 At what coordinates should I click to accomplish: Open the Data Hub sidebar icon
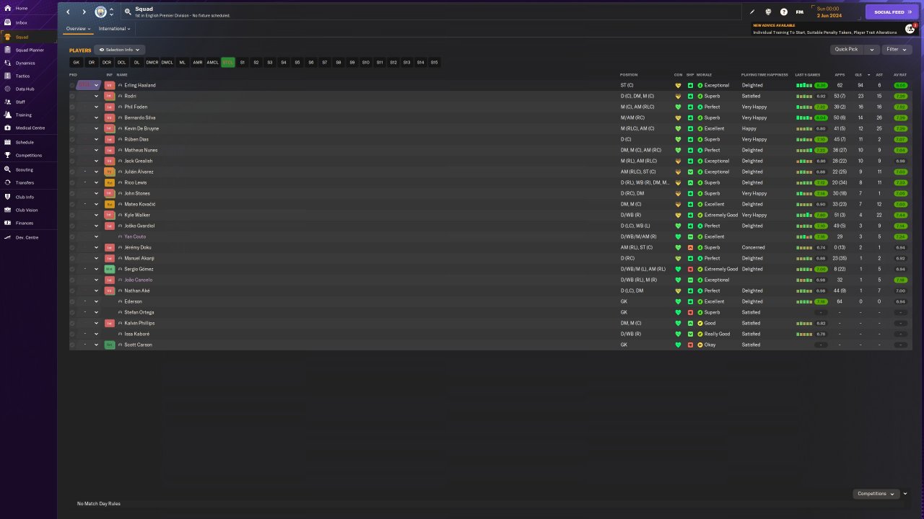[7, 89]
